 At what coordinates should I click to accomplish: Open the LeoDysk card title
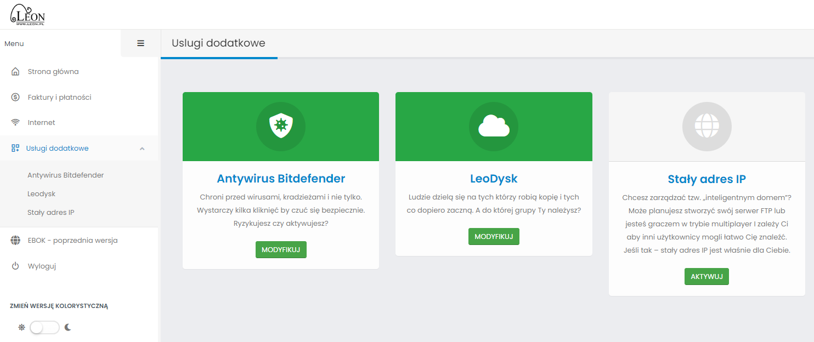click(x=494, y=179)
